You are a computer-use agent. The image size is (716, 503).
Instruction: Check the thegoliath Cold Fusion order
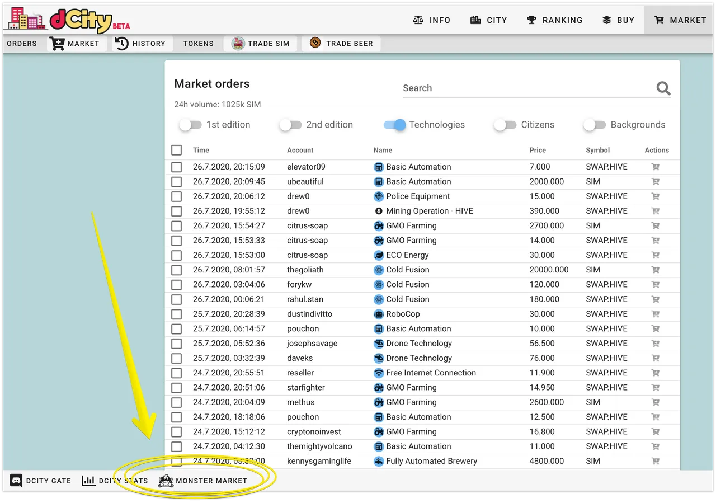[177, 270]
